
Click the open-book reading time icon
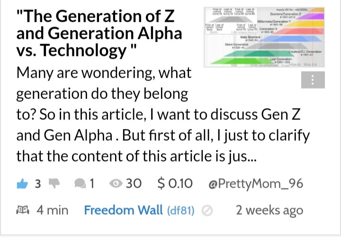tap(23, 210)
